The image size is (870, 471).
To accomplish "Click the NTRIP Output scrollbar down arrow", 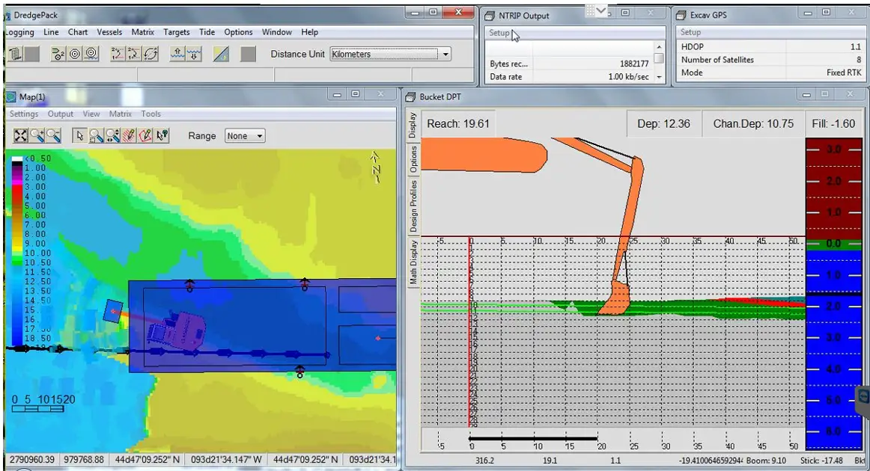I will 659,77.
